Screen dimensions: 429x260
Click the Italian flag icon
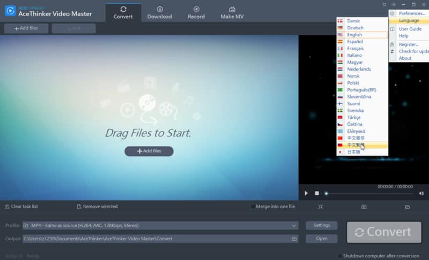click(340, 56)
